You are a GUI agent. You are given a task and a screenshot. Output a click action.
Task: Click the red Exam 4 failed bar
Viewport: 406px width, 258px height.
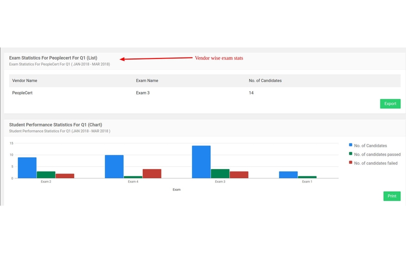point(152,173)
